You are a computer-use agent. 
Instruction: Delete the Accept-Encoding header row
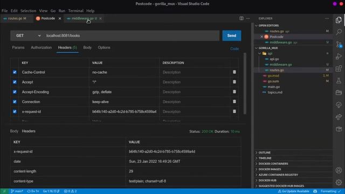234,92
